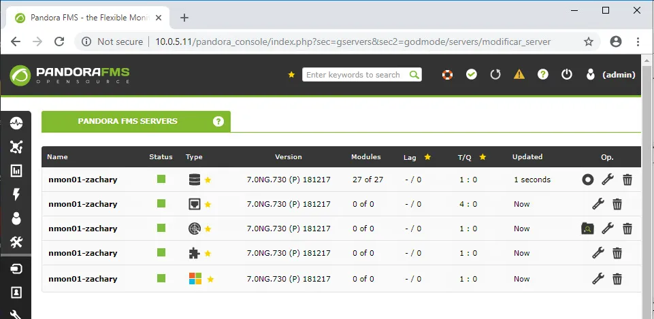Click the "1 seconds" updated cell
Viewport: 654px width, 319px height.
click(x=532, y=180)
